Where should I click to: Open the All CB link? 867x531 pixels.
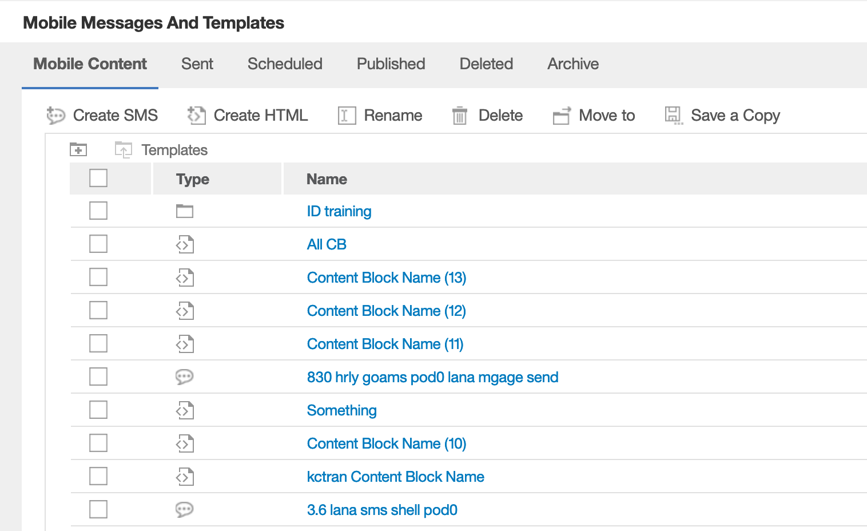tap(327, 244)
